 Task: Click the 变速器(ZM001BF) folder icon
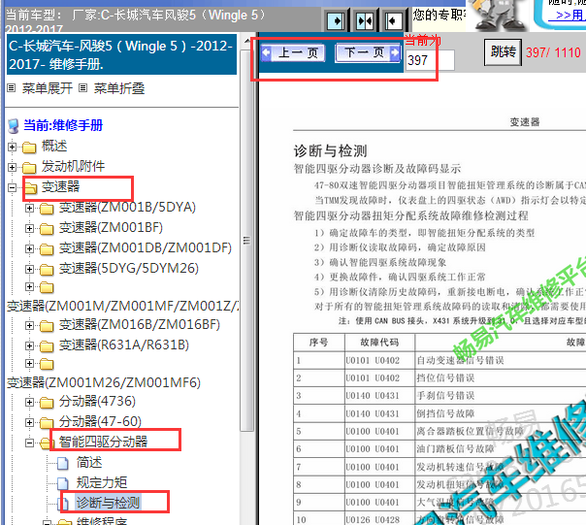click(x=47, y=229)
